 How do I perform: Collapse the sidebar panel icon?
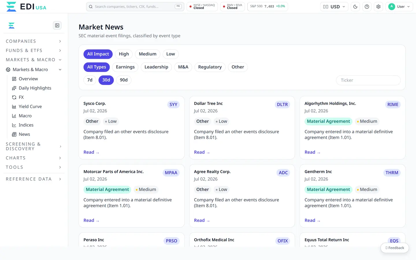(57, 25)
